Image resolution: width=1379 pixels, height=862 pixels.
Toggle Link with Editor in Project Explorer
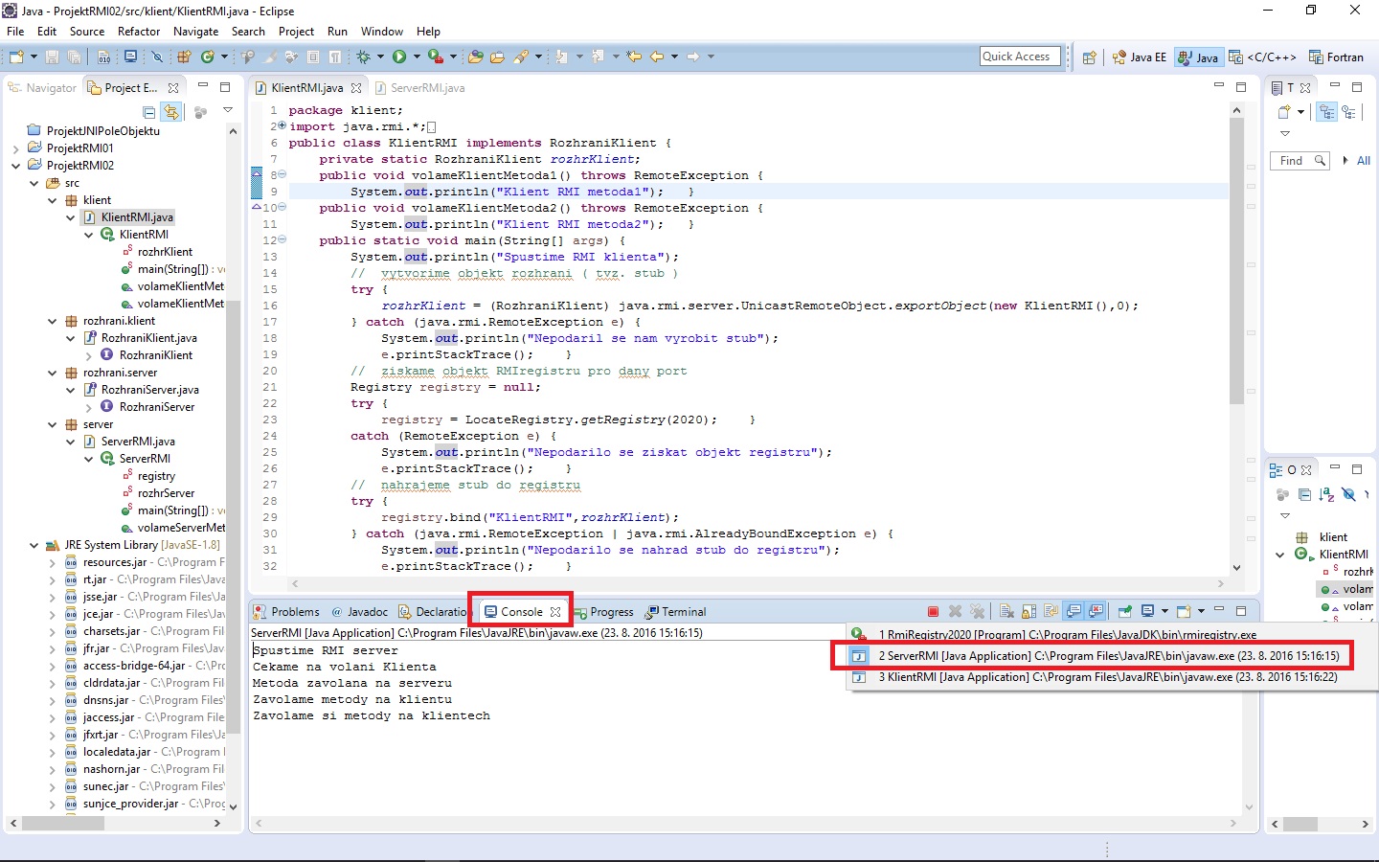170,112
